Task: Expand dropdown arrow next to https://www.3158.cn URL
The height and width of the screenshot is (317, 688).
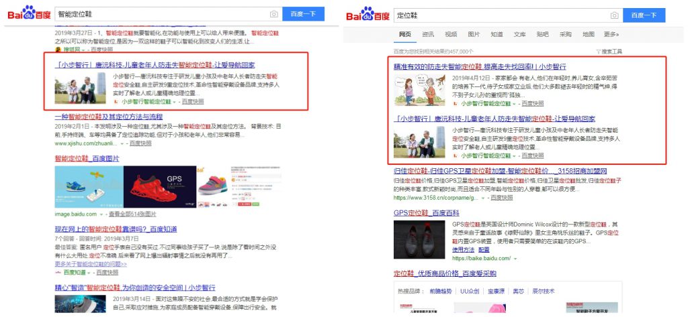Action: (483, 198)
